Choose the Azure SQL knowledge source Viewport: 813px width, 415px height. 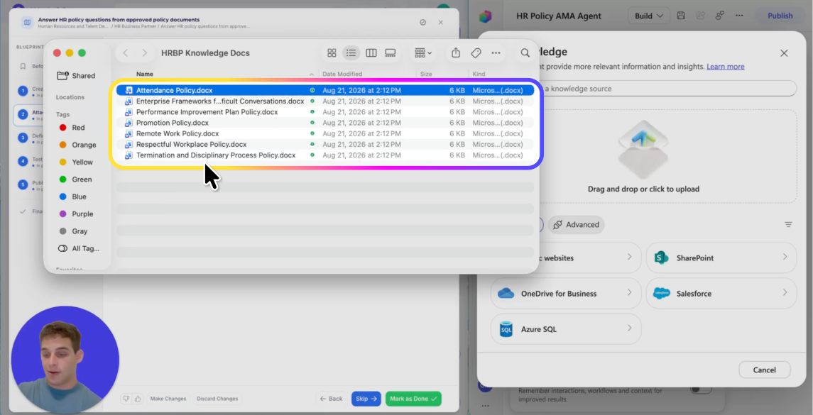point(566,328)
